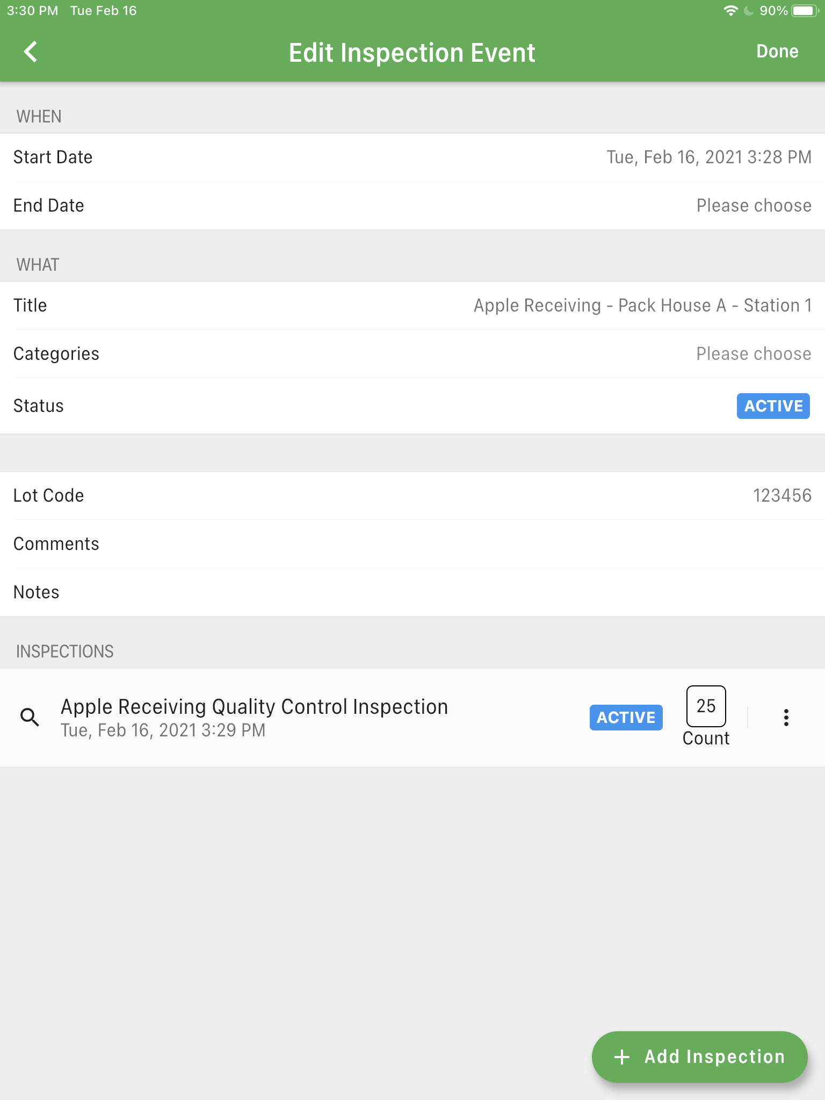The height and width of the screenshot is (1100, 825).
Task: Tap Done in the header
Action: pos(777,52)
